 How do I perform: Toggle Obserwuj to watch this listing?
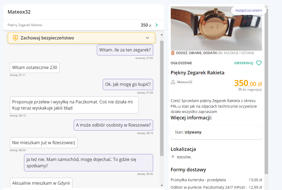click(x=243, y=63)
